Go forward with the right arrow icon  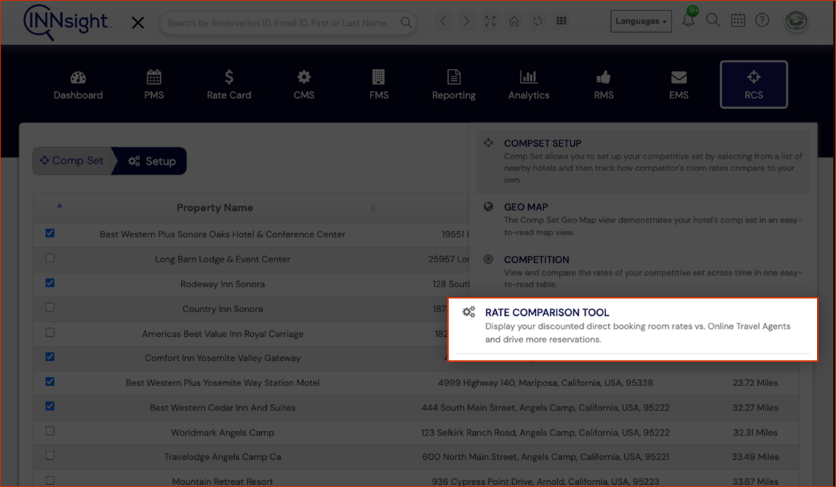tap(467, 22)
